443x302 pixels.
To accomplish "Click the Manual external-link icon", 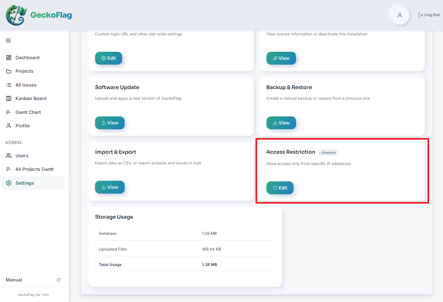I will coord(59,280).
